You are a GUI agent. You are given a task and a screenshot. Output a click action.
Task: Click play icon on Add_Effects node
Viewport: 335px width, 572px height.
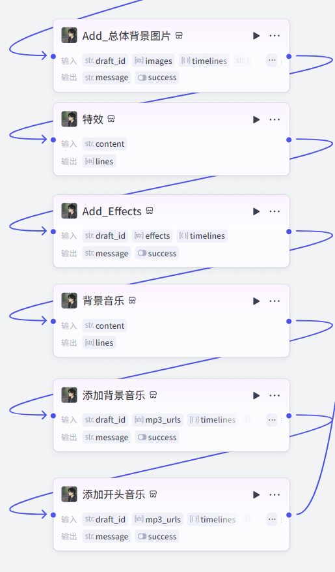point(256,211)
